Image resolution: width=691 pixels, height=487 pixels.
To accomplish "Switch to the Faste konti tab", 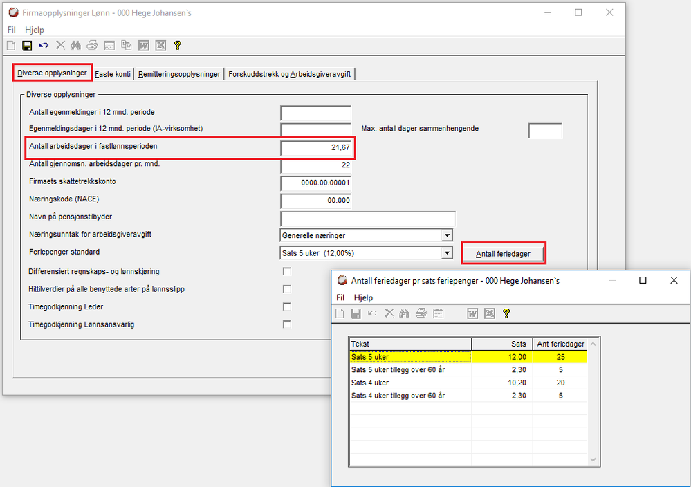I will point(113,74).
